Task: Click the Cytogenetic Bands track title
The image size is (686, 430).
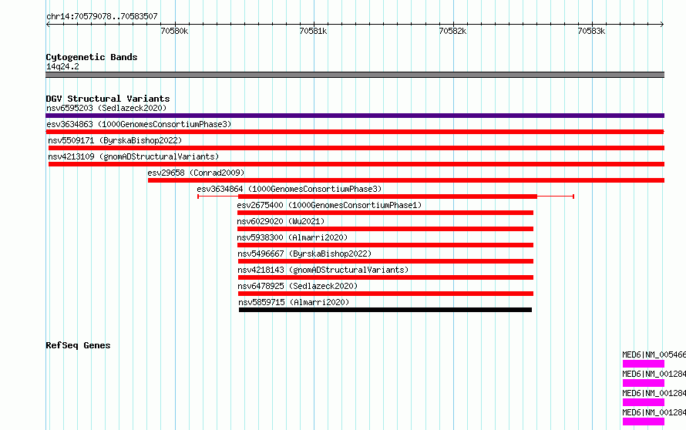Action: coord(92,57)
